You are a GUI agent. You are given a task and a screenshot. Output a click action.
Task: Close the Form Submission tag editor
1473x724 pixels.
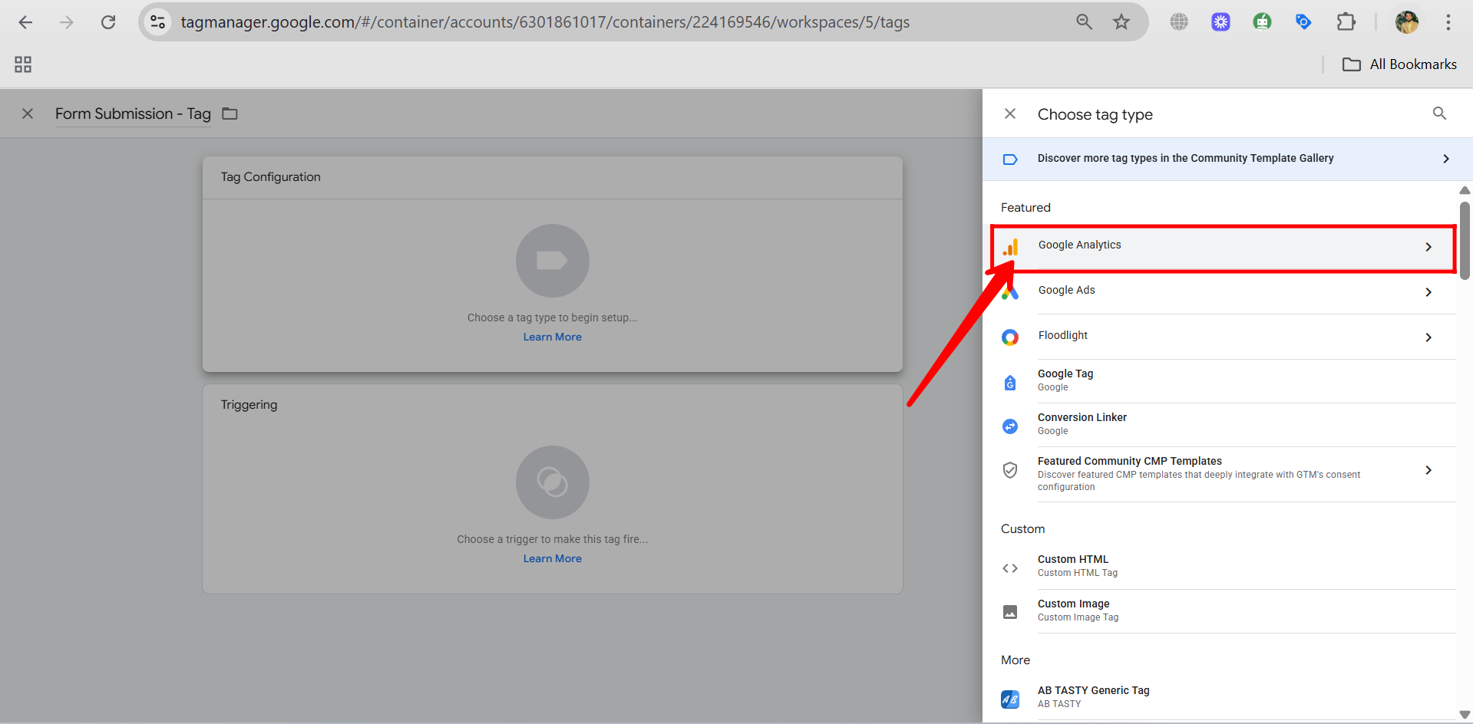pos(28,114)
